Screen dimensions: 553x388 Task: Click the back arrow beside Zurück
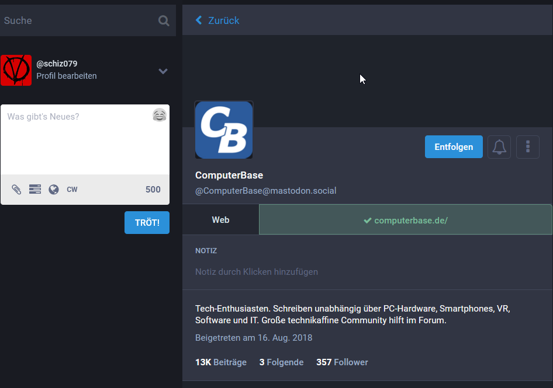(199, 20)
